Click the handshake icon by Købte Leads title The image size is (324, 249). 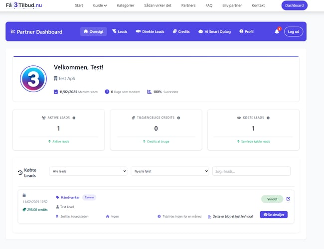(x=239, y=118)
